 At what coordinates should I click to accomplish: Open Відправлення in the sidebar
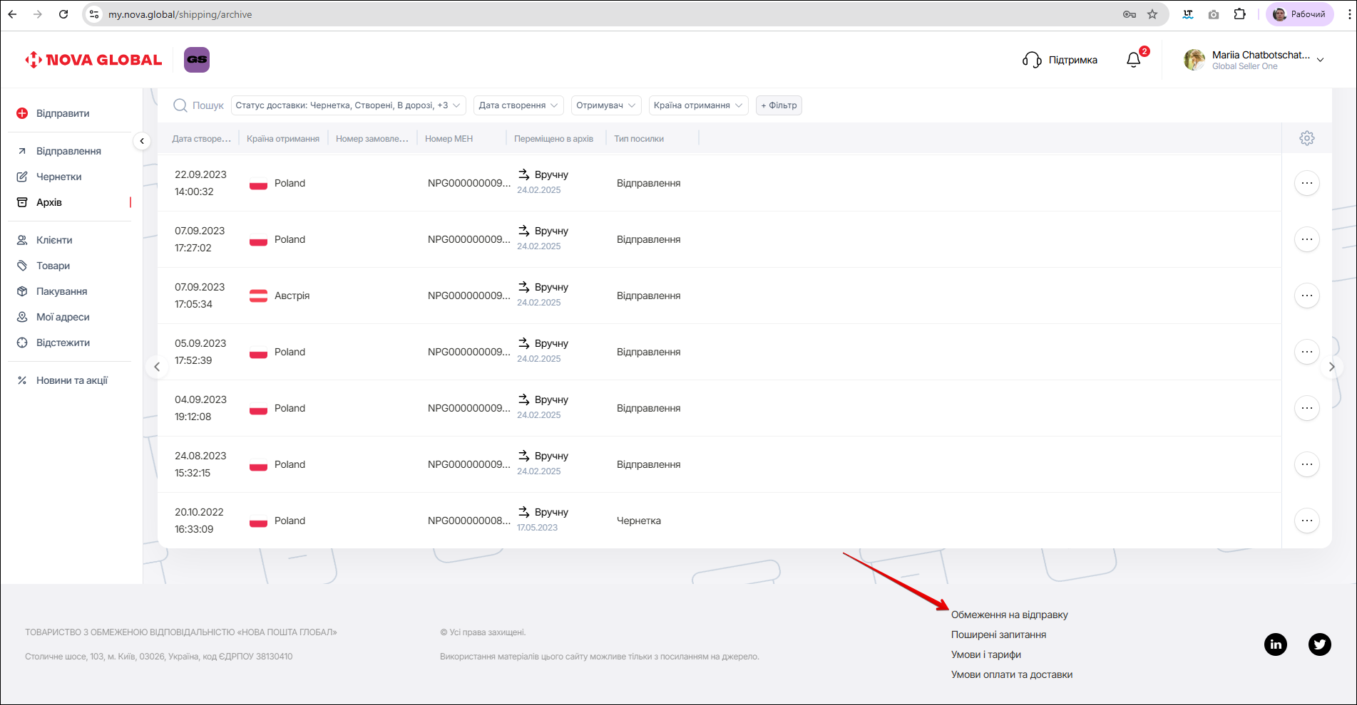[68, 151]
